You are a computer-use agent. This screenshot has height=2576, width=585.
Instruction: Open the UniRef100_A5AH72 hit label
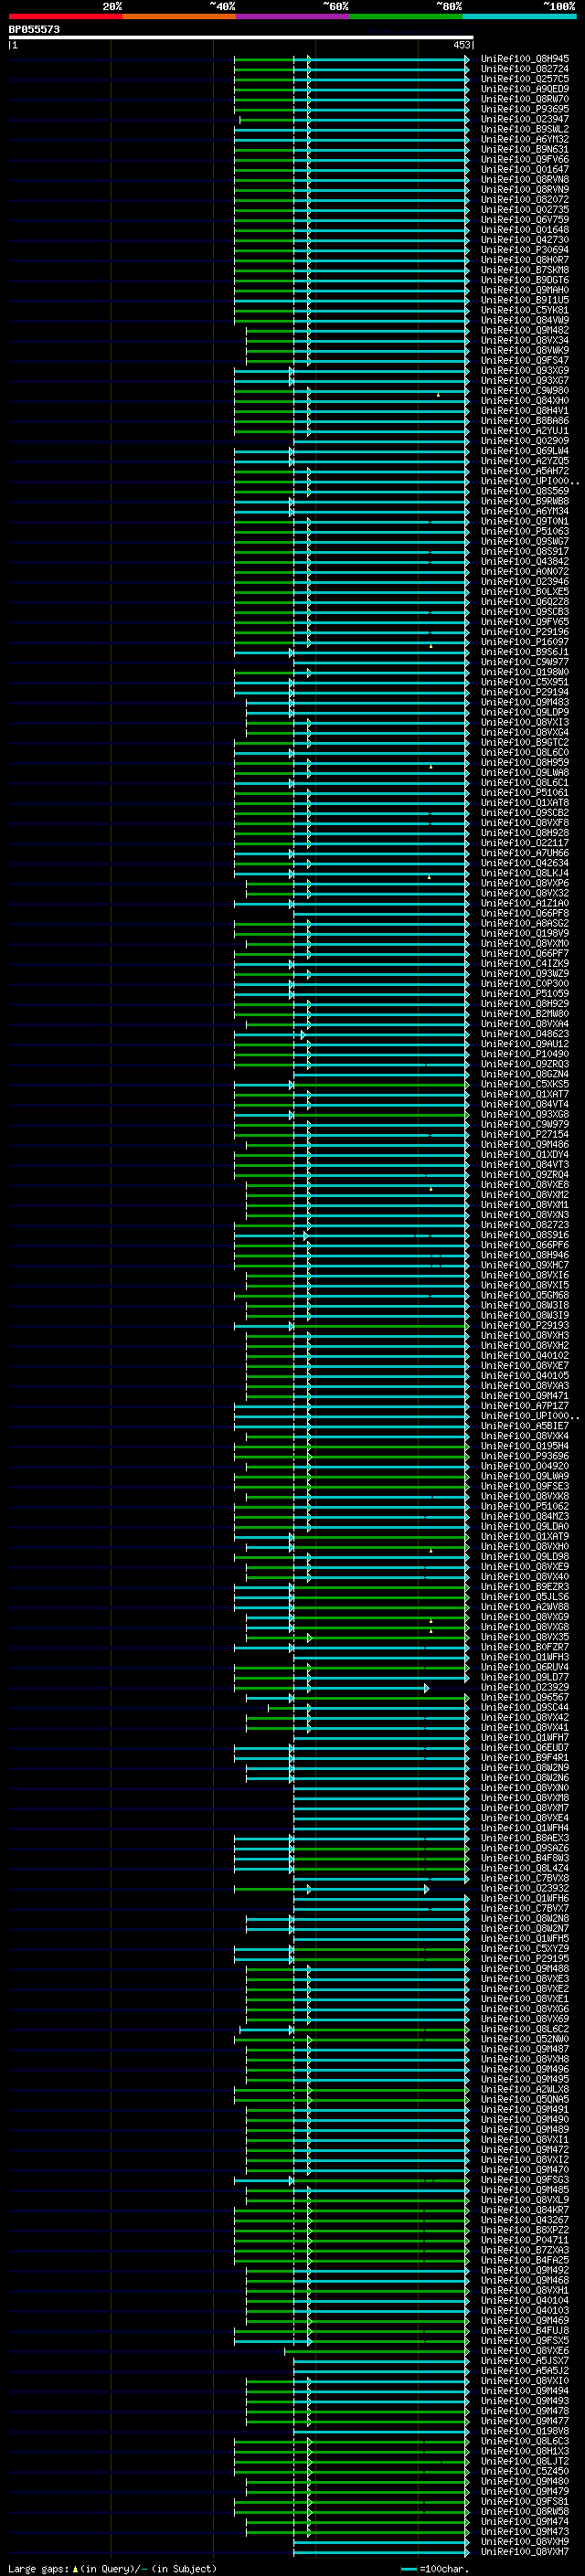tap(525, 471)
